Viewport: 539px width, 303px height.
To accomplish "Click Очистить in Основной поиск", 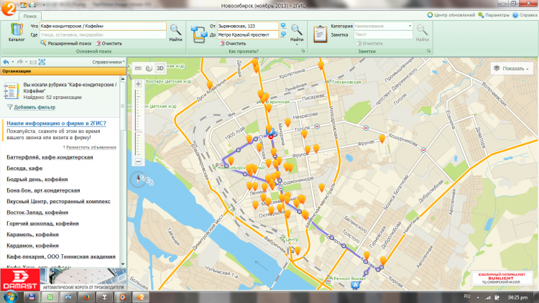I will (109, 43).
